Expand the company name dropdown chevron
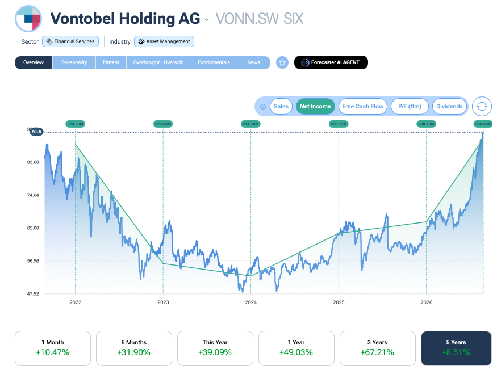 206,20
